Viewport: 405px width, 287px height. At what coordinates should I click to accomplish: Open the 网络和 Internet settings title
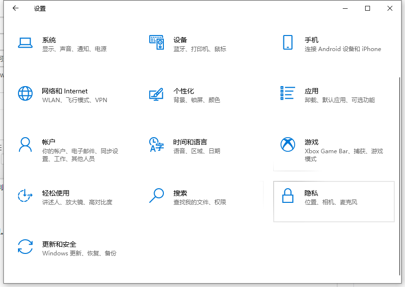coord(65,91)
